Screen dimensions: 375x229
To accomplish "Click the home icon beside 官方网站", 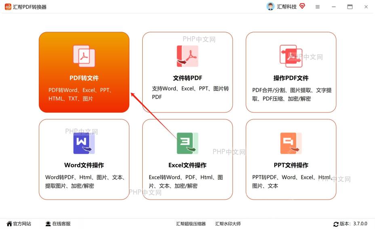I will (x=9, y=223).
